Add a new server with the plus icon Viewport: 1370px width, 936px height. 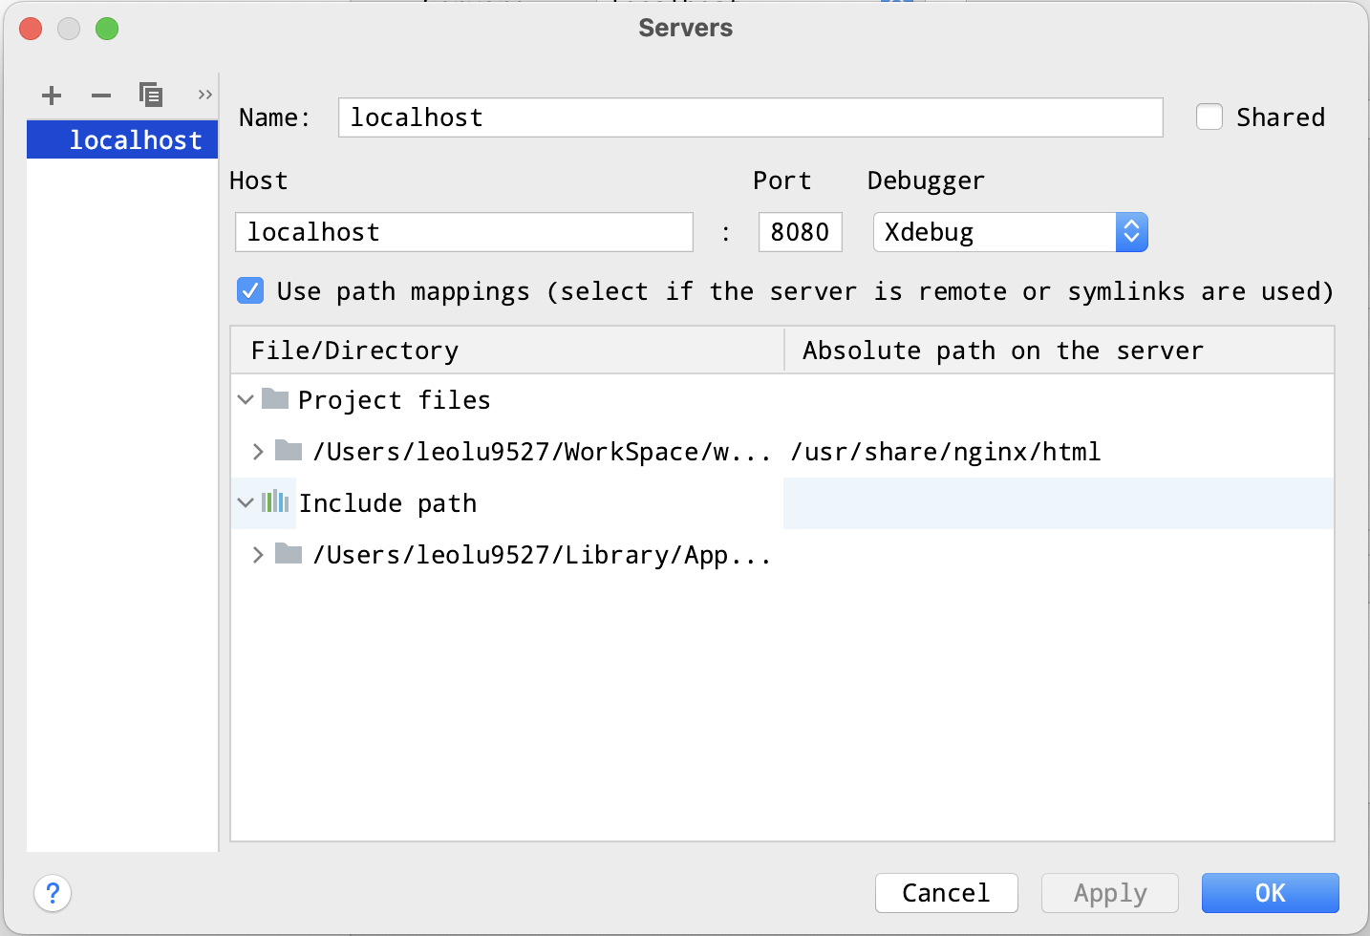point(52,96)
